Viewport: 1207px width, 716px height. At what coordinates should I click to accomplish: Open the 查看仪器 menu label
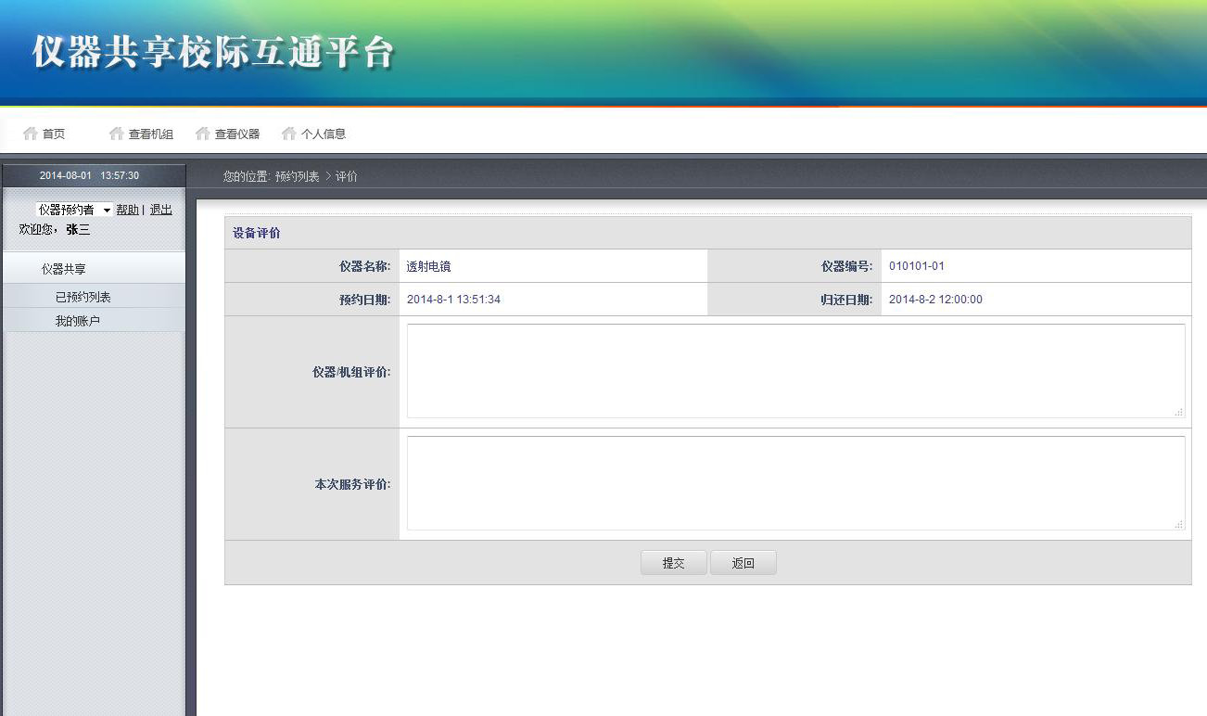coord(237,134)
